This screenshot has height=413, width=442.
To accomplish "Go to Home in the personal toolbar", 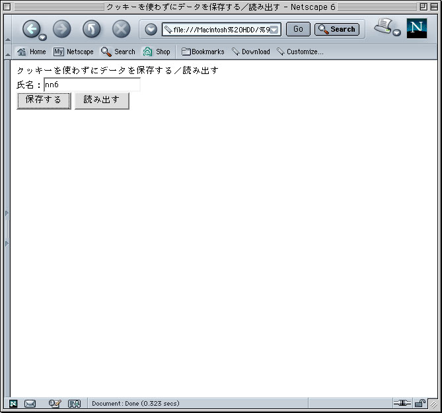I will [31, 52].
